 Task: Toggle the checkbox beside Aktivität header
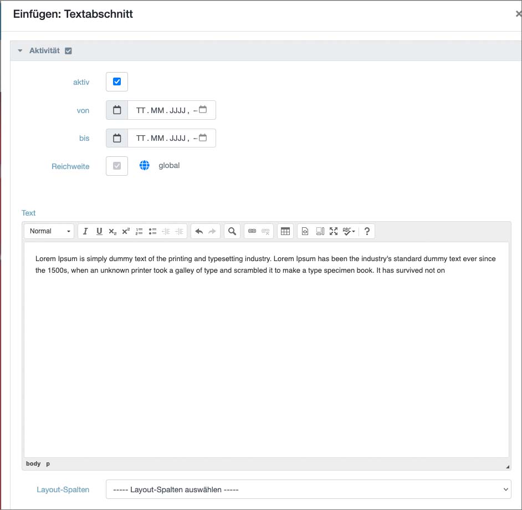(68, 50)
